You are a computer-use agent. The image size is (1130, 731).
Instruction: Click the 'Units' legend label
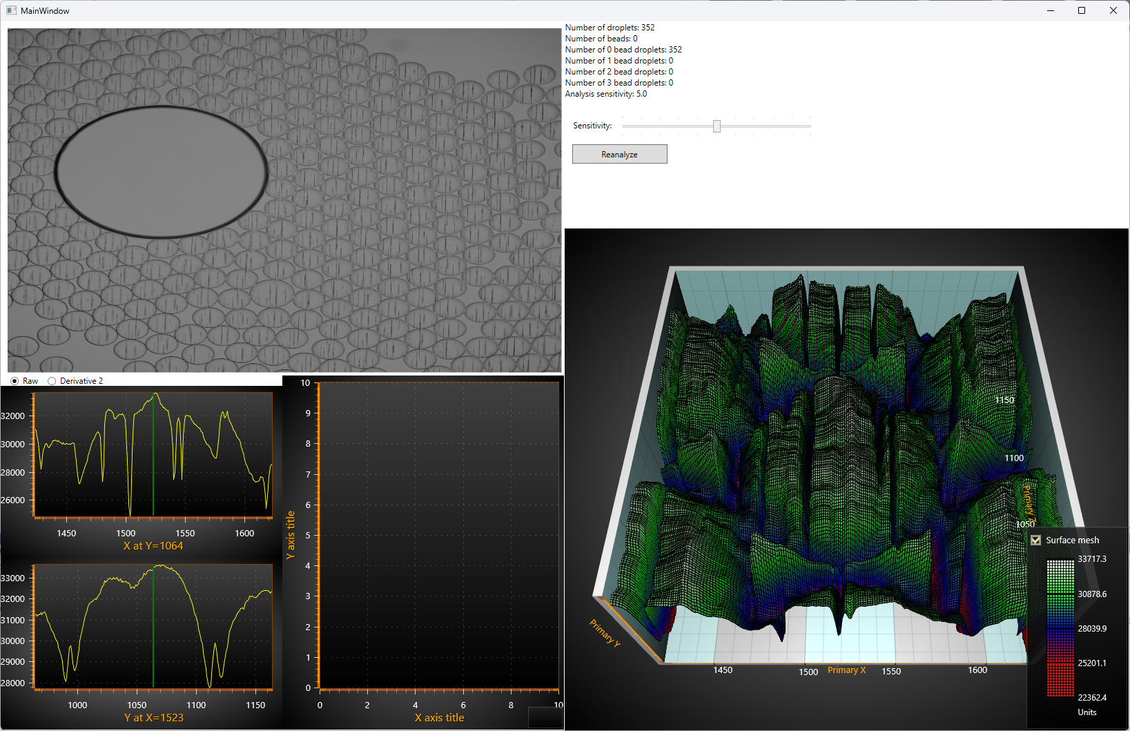coord(1087,712)
